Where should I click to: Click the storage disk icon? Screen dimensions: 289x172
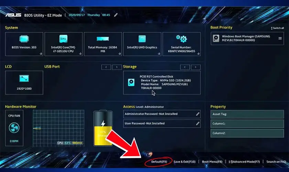pyautogui.click(x=131, y=83)
